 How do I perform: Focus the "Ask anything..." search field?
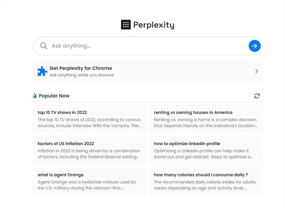tap(142, 46)
